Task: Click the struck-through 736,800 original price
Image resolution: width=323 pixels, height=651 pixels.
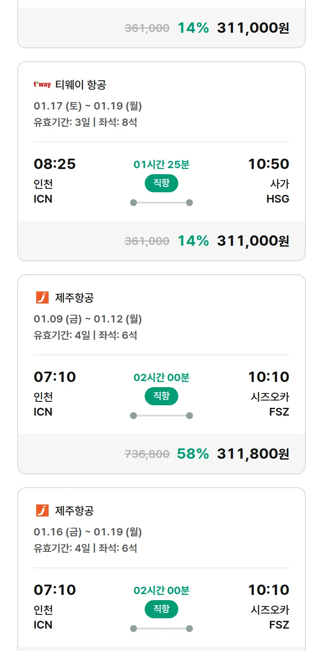Action: [147, 454]
